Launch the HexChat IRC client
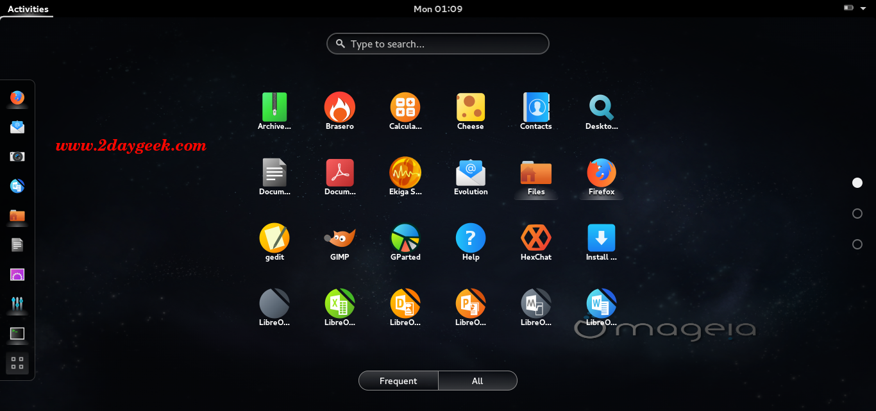The image size is (876, 411). [x=536, y=238]
